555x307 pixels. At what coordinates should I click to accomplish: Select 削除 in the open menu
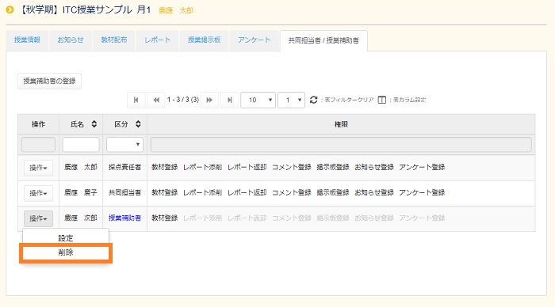pyautogui.click(x=66, y=252)
